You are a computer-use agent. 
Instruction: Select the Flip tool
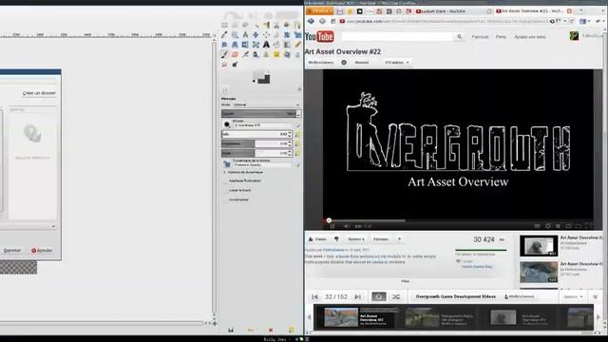pyautogui.click(x=245, y=45)
